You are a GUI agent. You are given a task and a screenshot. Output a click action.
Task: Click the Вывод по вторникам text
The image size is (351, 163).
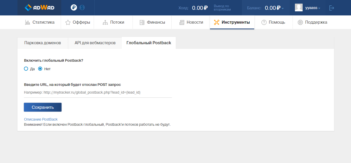pos(222,8)
